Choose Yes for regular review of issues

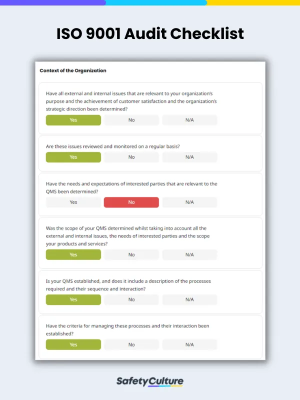pos(73,157)
